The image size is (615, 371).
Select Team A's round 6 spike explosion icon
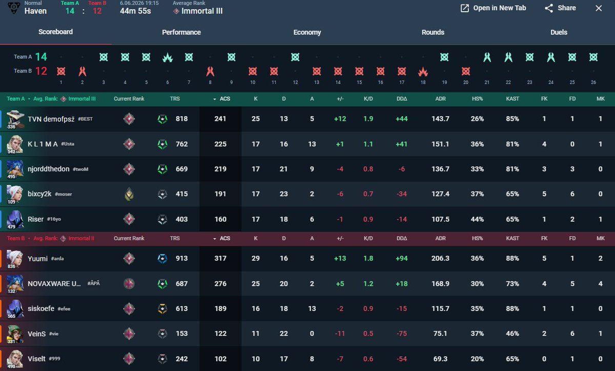point(168,57)
